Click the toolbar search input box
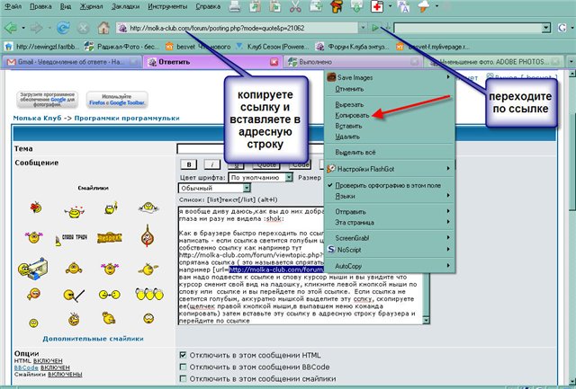Viewport: 576px width, 389px height. [x=468, y=28]
